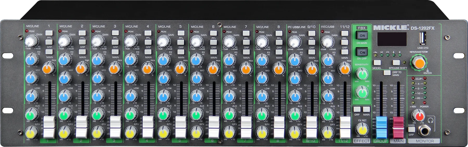Adjust channel 1 green AUX 1 knob
Screen dimensions: 468x147
tap(31, 114)
